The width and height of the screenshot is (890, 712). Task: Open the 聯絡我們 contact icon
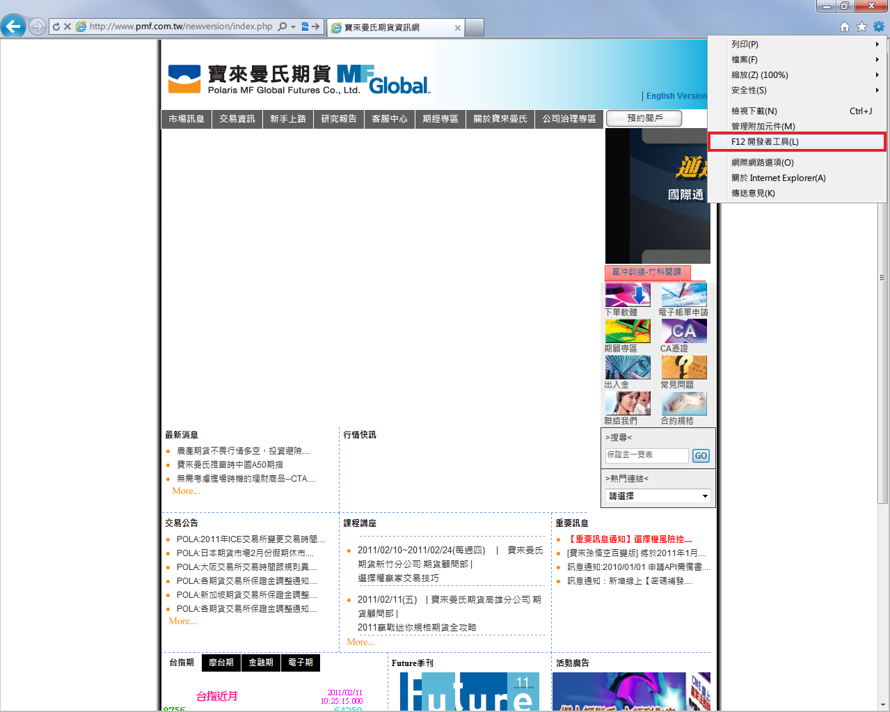pos(628,404)
